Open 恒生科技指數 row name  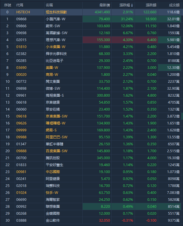56,12
